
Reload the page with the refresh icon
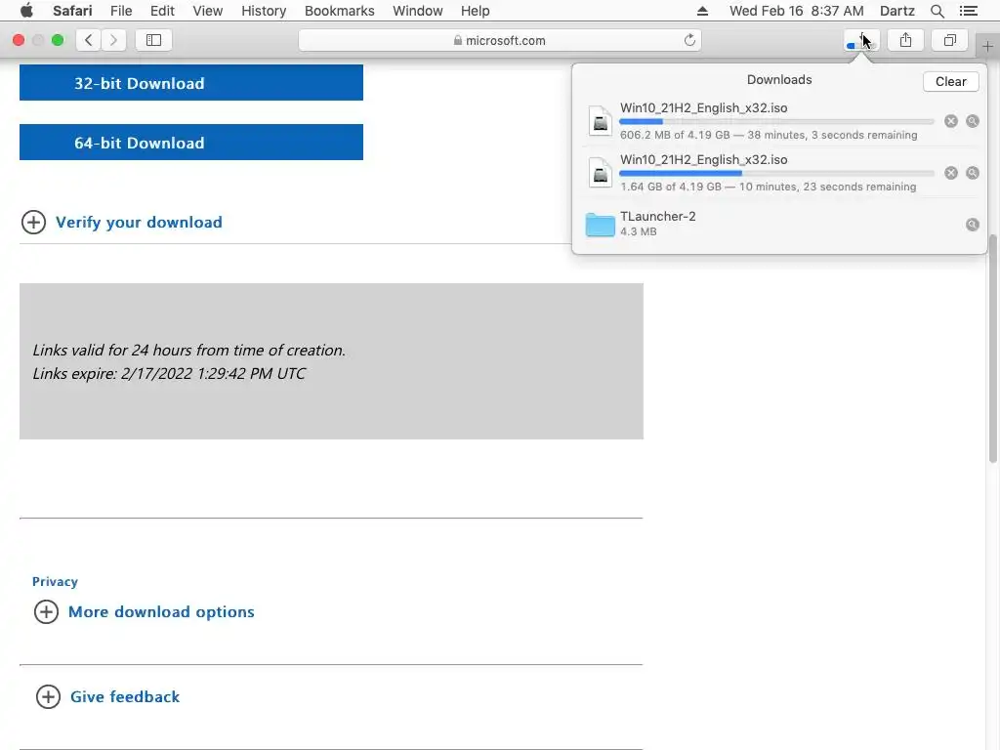tap(689, 40)
